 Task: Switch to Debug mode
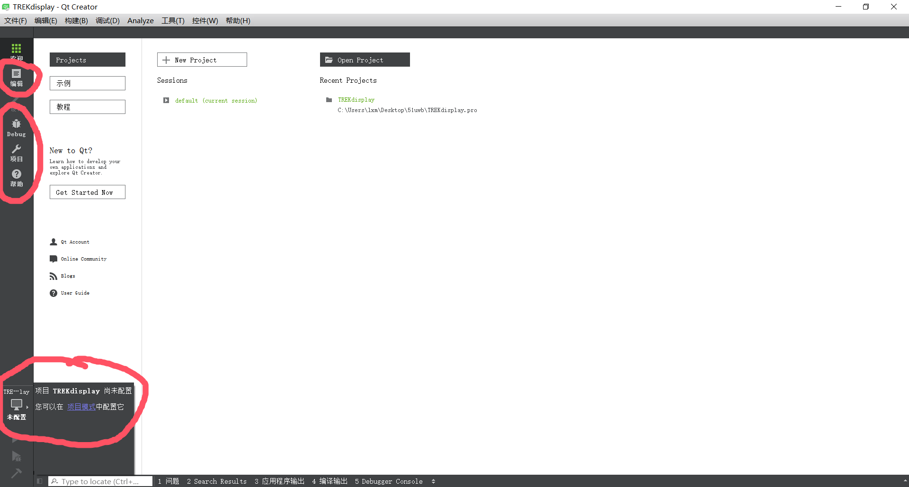point(16,128)
